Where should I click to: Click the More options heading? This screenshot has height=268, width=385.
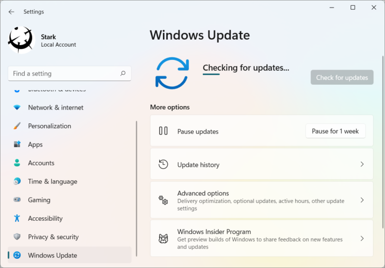point(170,107)
